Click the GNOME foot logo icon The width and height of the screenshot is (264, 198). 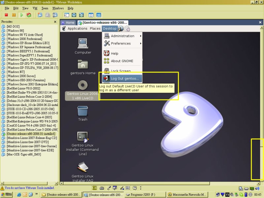[x=64, y=28]
